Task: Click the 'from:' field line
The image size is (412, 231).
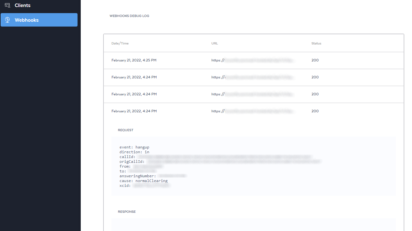Action: click(141, 166)
